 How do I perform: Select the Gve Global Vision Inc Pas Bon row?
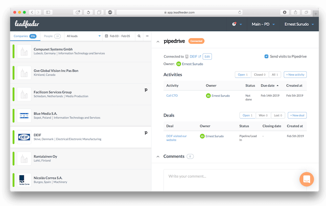tap(81, 73)
